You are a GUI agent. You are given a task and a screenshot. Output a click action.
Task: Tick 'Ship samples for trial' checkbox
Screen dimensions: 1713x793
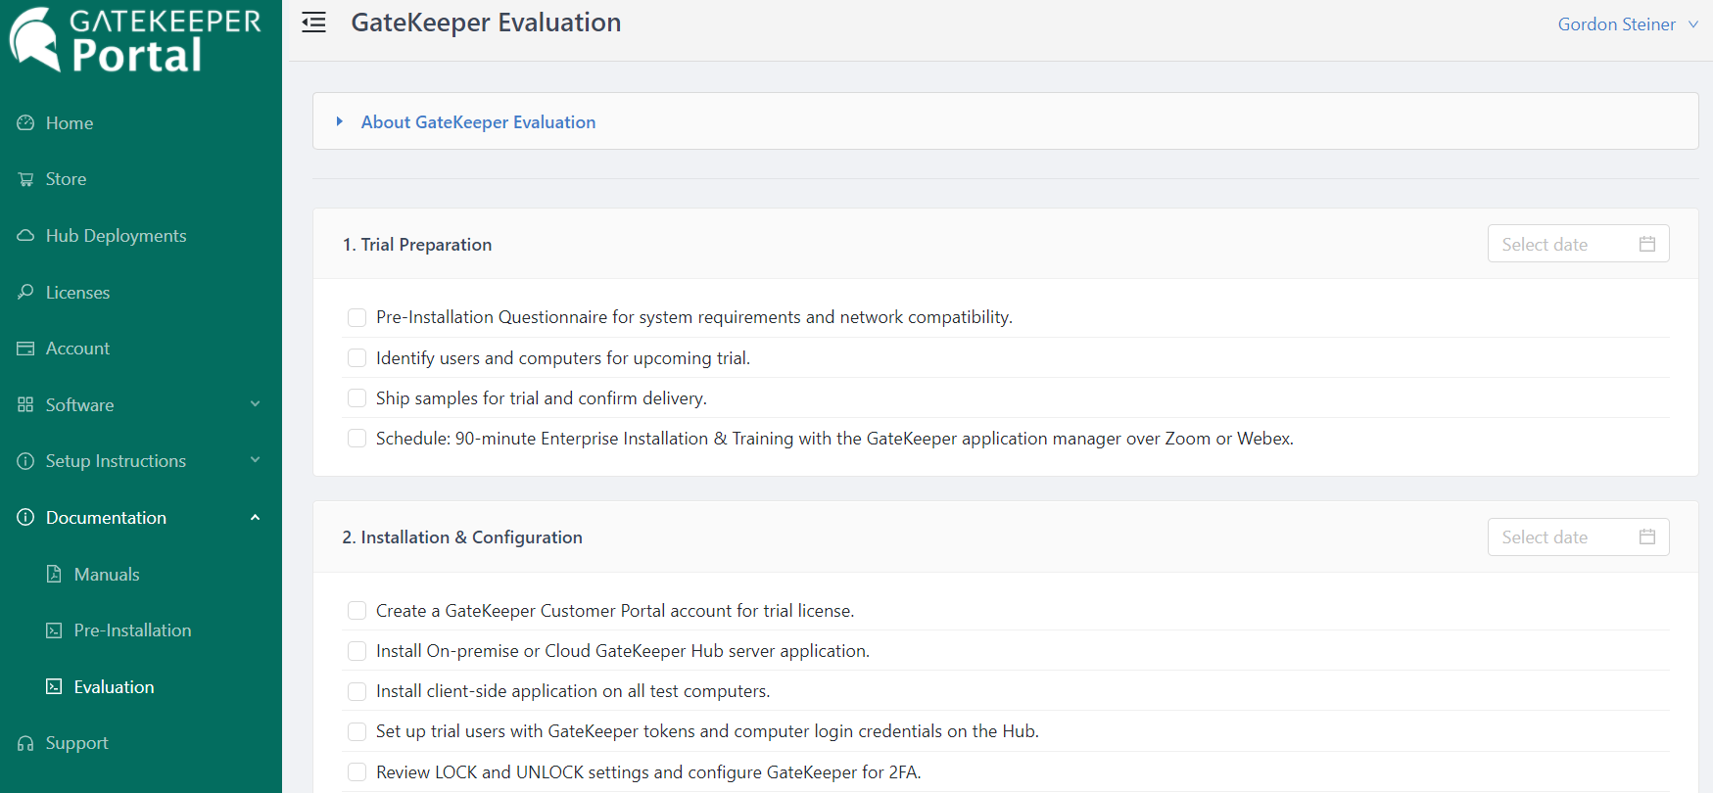tap(357, 398)
